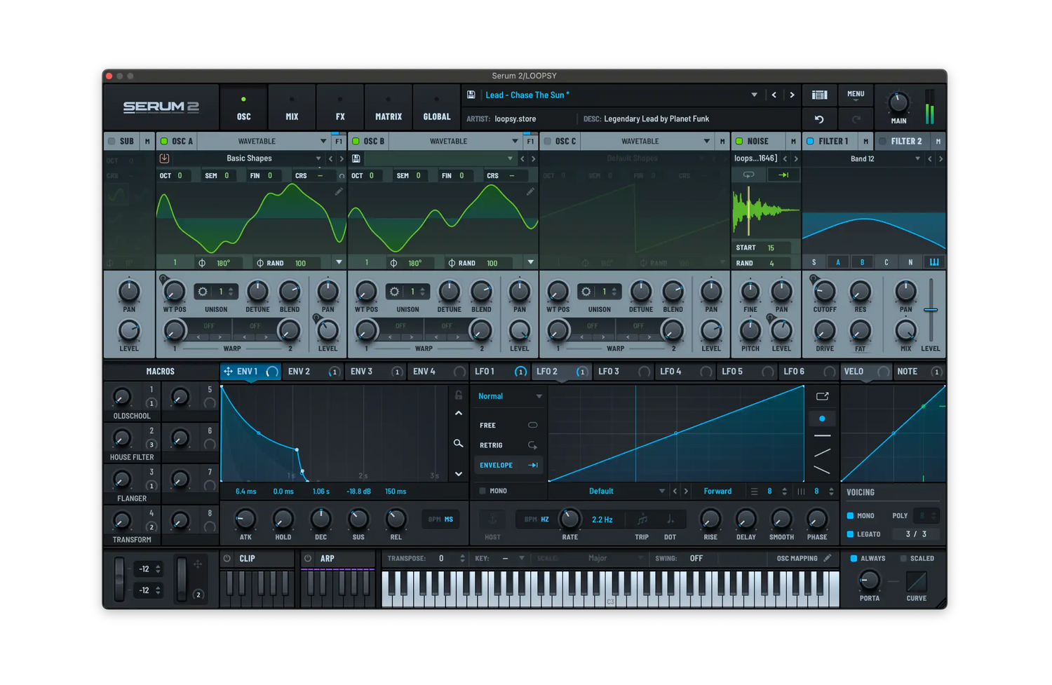The width and height of the screenshot is (1052, 685).
Task: Switch to the MIX tab
Action: (292, 107)
